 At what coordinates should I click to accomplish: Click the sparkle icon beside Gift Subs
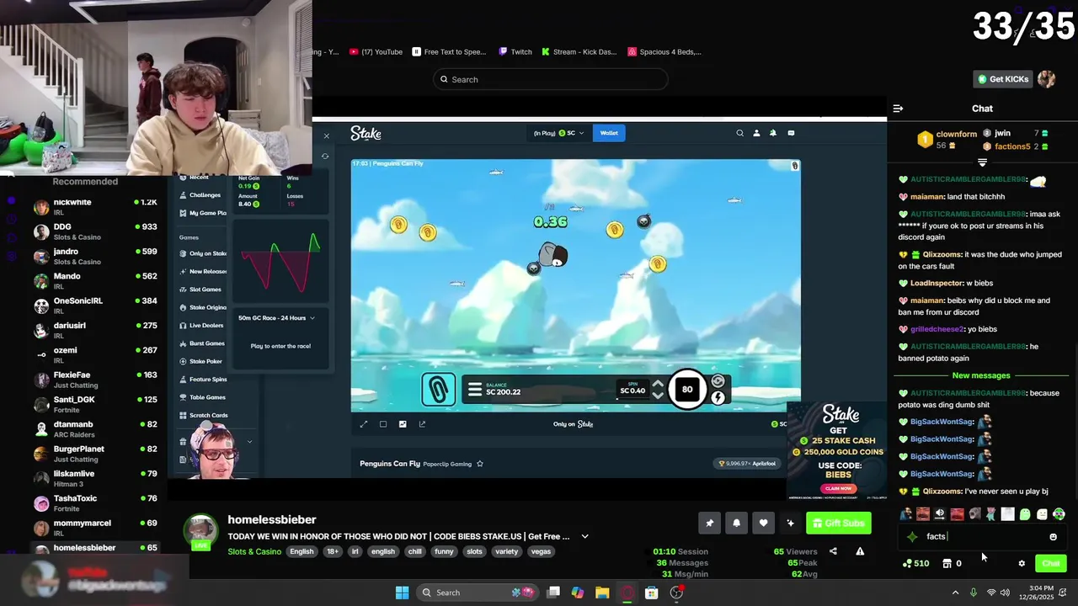click(x=790, y=524)
